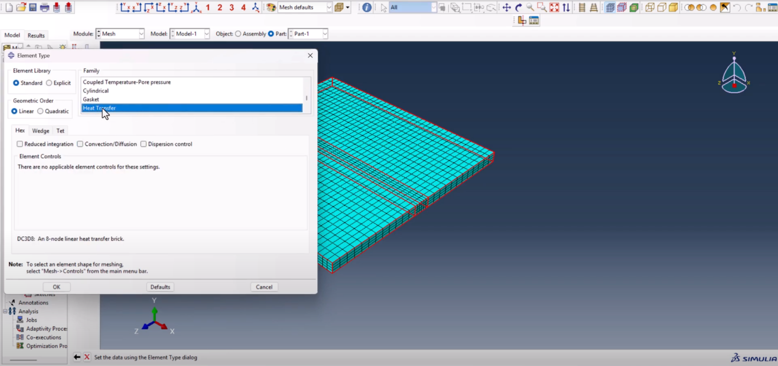Screen dimensions: 778x366
Task: Select the Pan View tool
Action: [506, 7]
